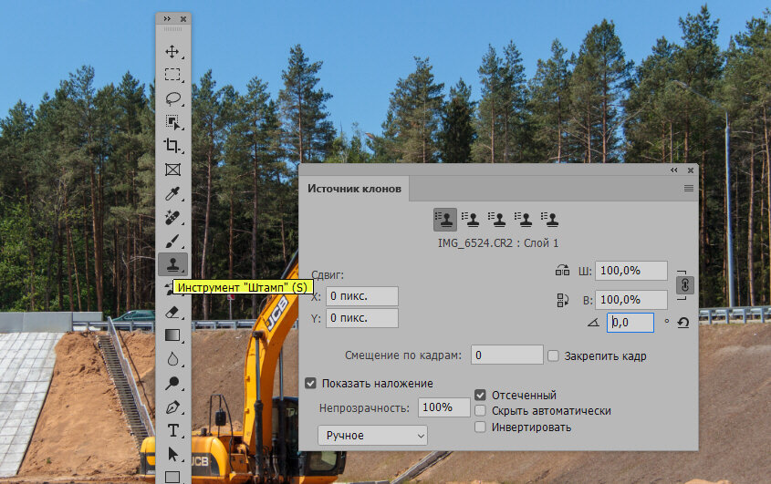Select the Move tool
This screenshot has width=771, height=484.
click(172, 52)
